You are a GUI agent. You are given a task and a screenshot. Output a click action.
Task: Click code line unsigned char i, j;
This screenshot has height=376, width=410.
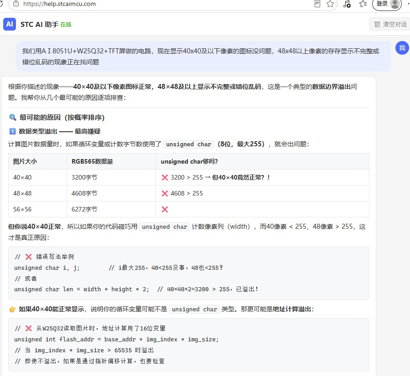(47, 268)
